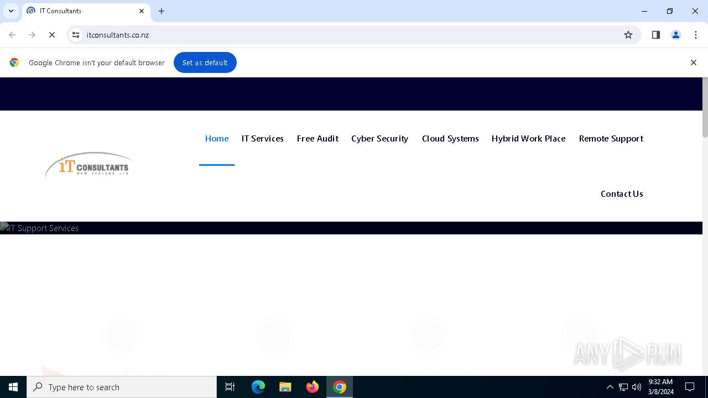708x398 pixels.
Task: Open the Cloud Systems page
Action: [450, 139]
